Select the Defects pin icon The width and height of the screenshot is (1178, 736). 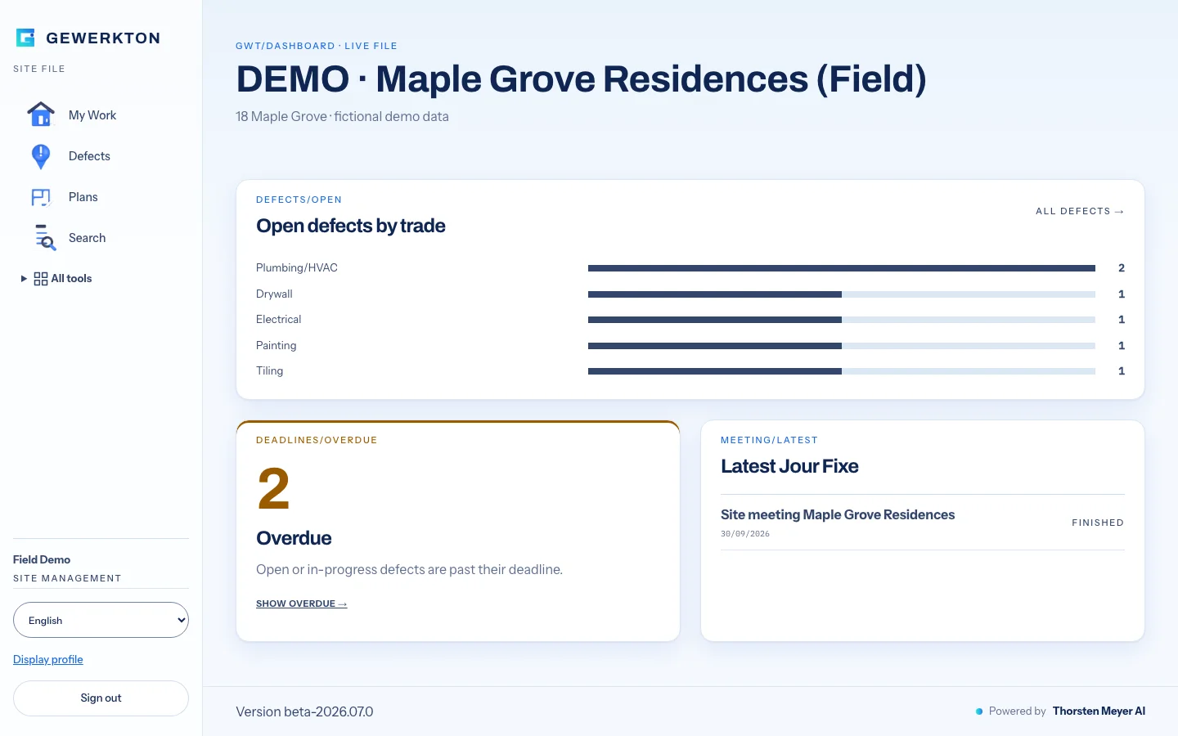click(x=41, y=156)
